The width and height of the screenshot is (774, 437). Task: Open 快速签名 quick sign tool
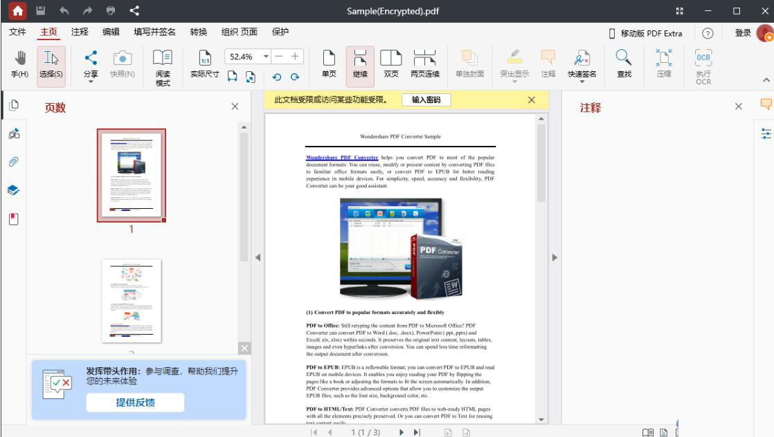pyautogui.click(x=582, y=63)
